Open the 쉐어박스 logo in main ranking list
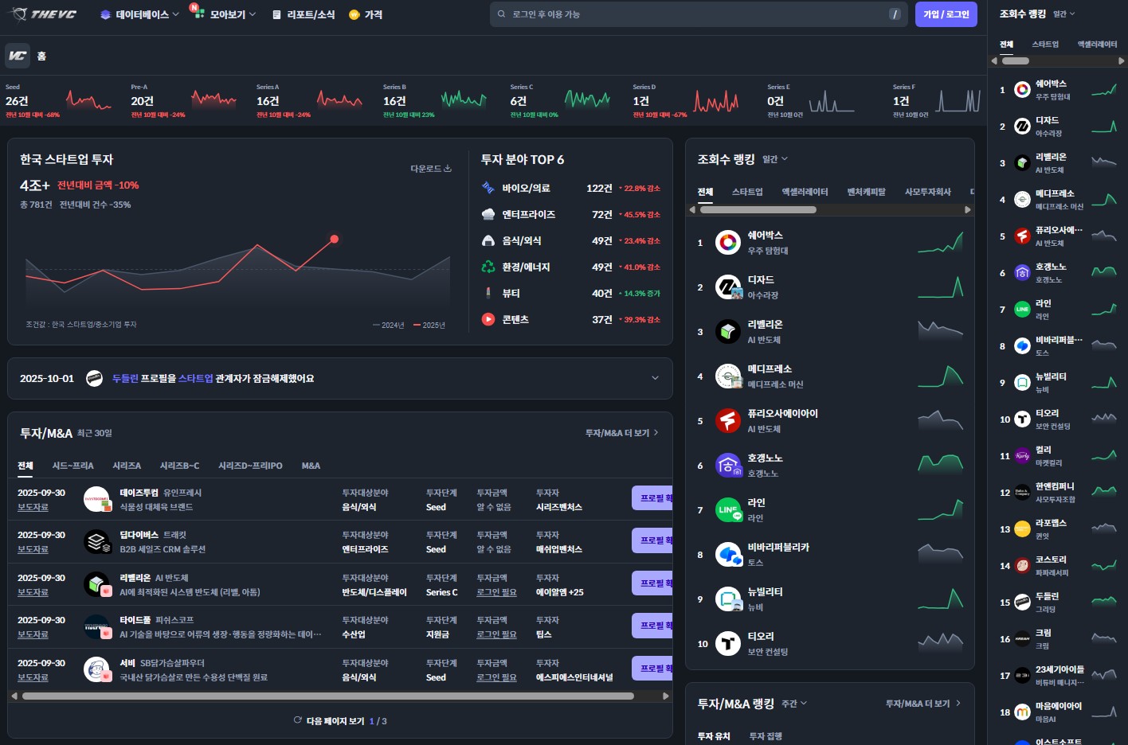The image size is (1128, 745). pyautogui.click(x=727, y=243)
